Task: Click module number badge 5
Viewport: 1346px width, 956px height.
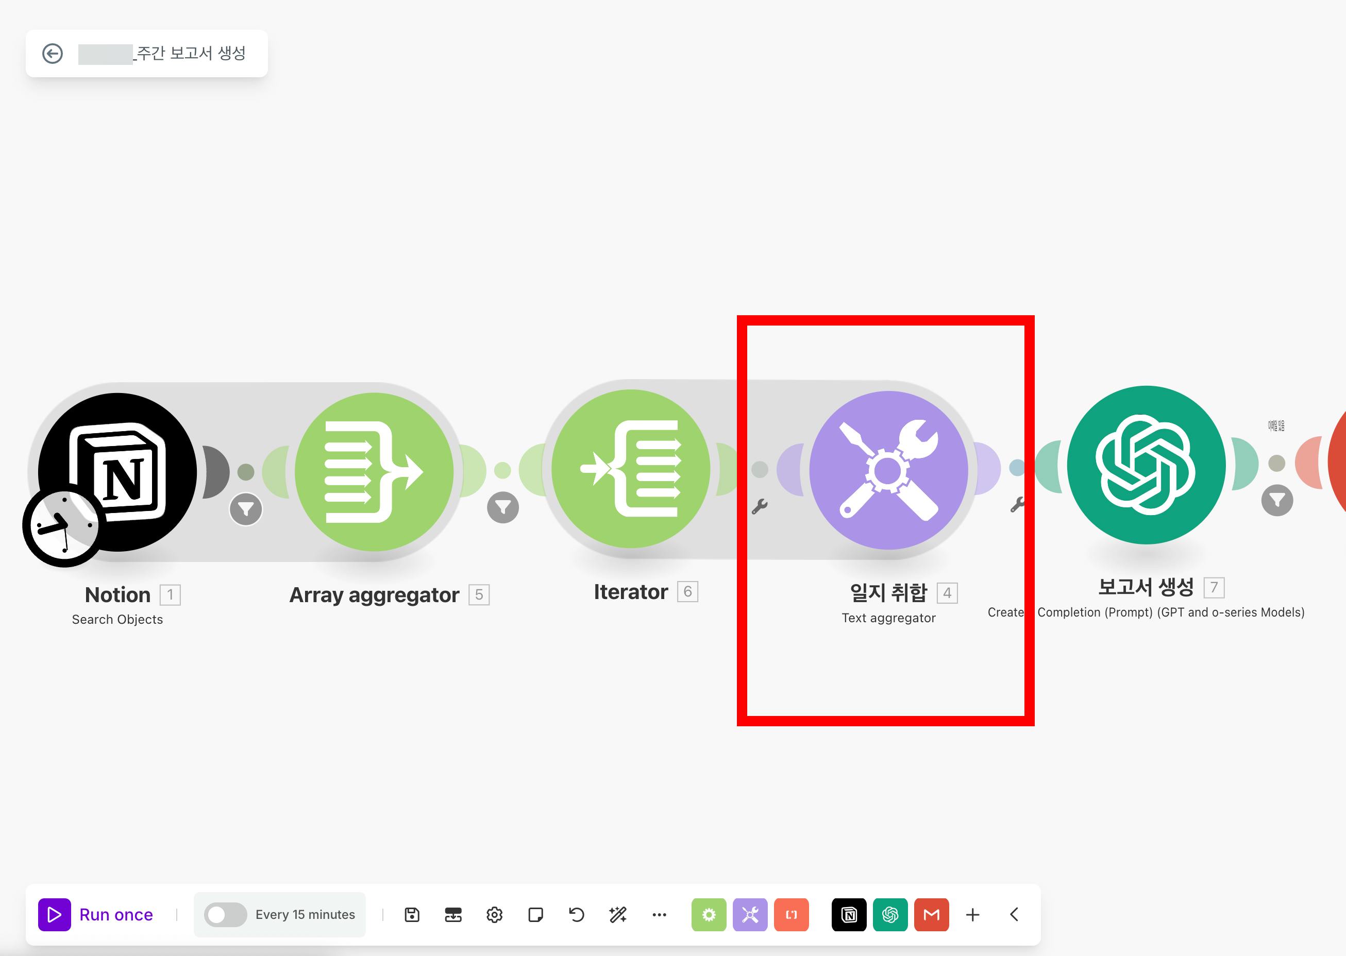Action: click(479, 594)
